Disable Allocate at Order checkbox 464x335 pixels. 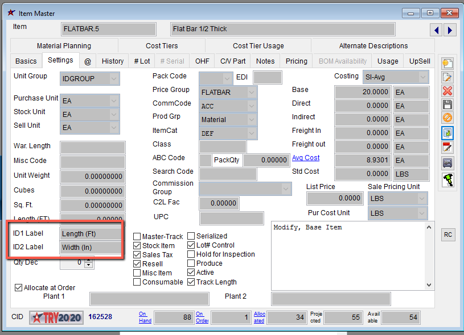(x=19, y=288)
